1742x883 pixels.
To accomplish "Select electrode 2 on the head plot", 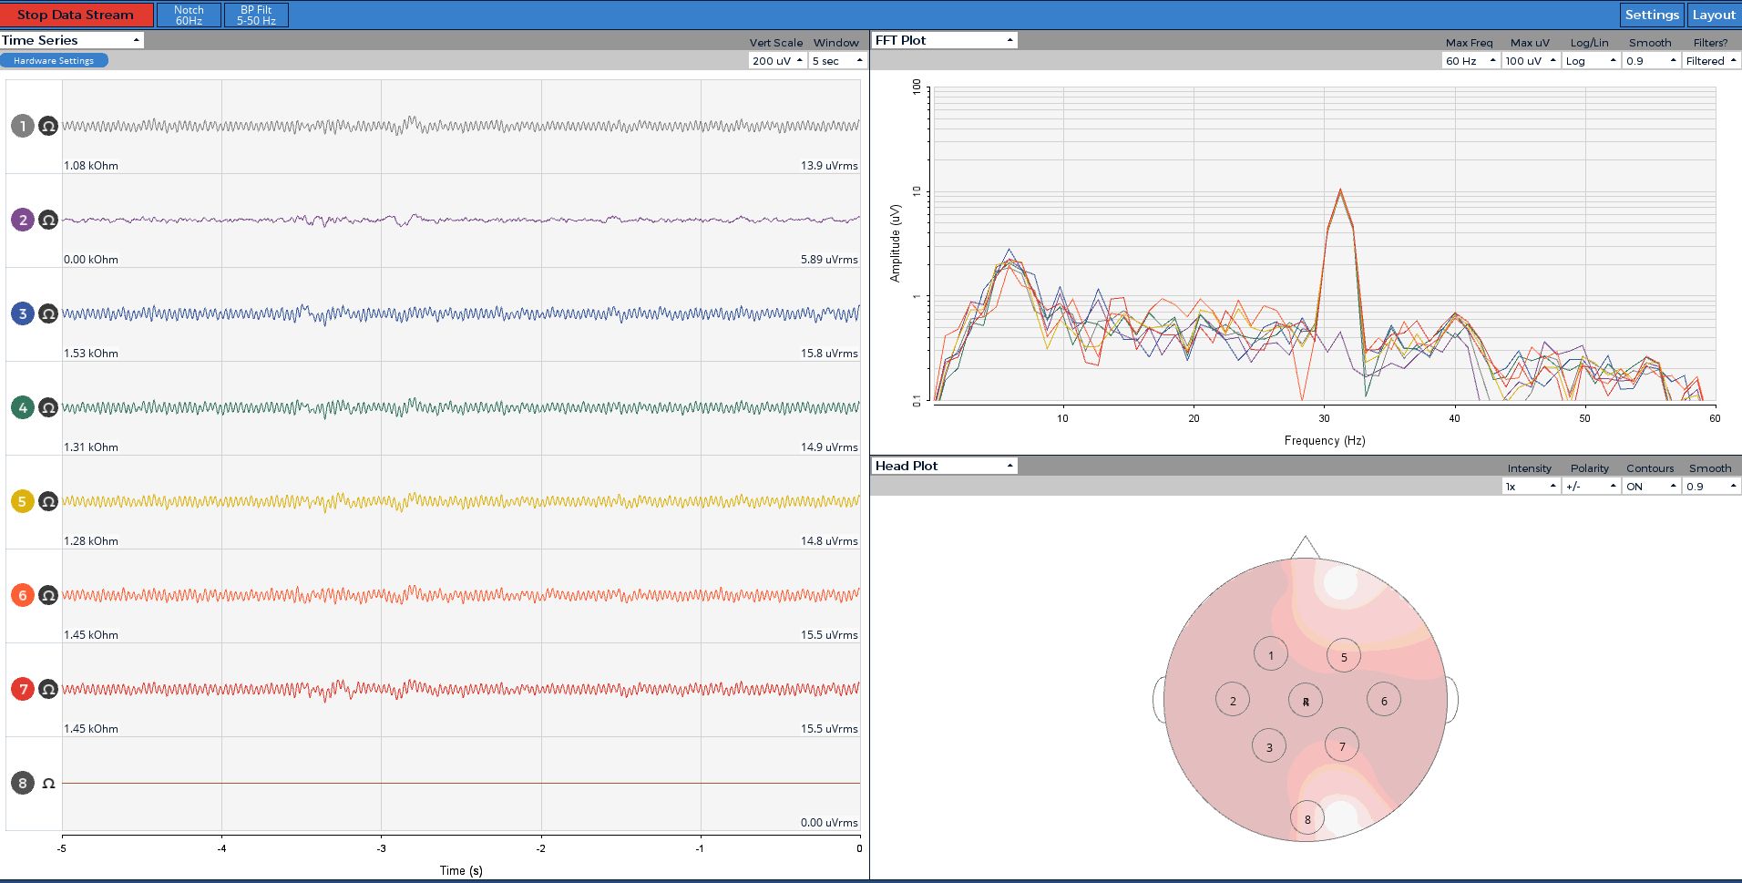I will point(1232,700).
